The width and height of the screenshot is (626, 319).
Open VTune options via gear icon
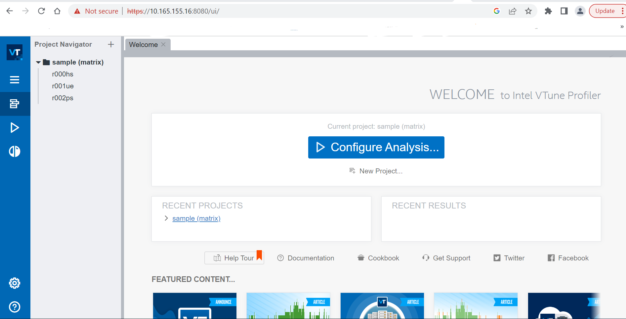click(x=15, y=283)
